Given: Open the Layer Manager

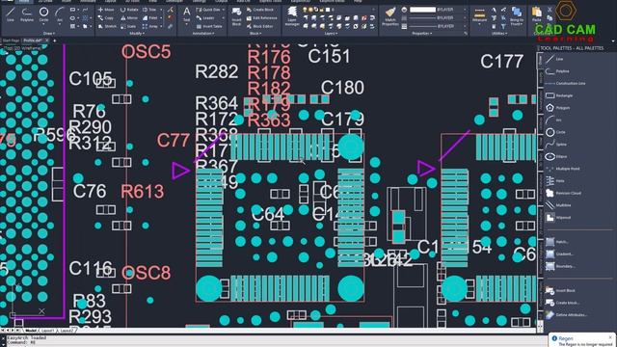Looking at the screenshot, I should [292, 16].
